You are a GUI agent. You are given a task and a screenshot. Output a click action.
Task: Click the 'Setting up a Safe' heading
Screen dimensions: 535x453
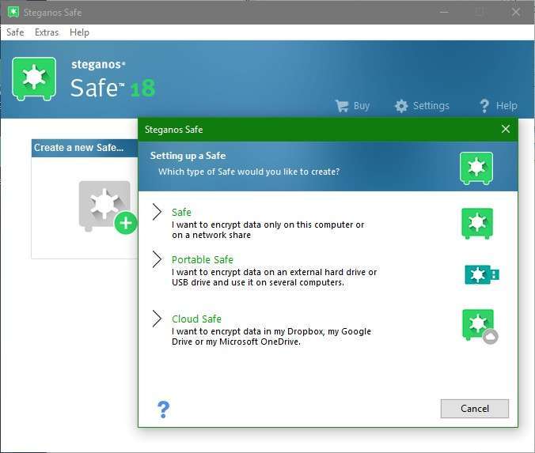188,156
